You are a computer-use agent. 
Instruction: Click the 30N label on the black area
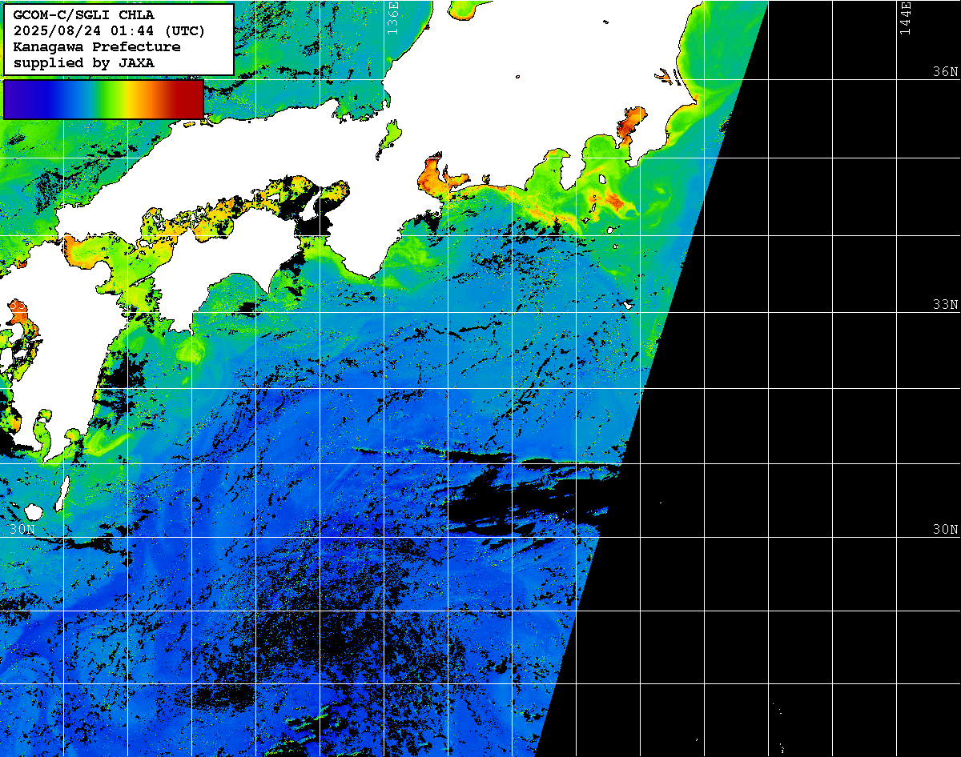coord(945,529)
